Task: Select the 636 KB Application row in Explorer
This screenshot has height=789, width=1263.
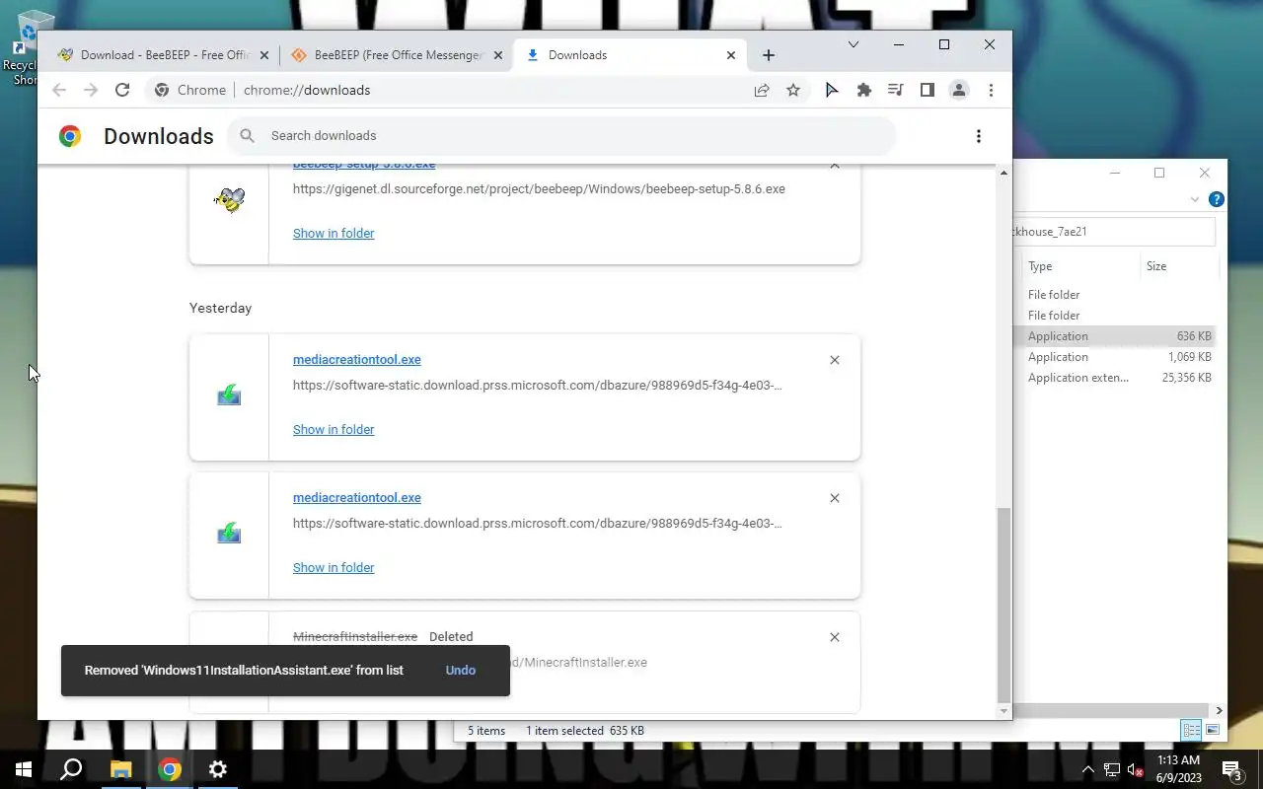Action: click(x=1116, y=336)
